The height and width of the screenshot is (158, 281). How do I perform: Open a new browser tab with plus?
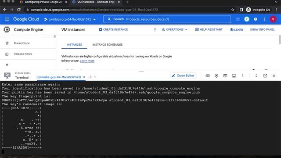point(127,2)
